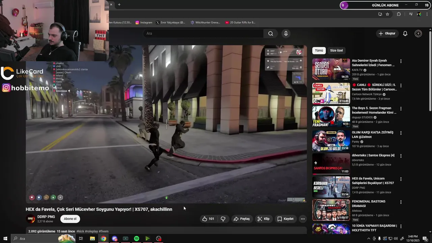
Task: Open Emir Yalçınkaya X bookmark
Action: (x=170, y=23)
